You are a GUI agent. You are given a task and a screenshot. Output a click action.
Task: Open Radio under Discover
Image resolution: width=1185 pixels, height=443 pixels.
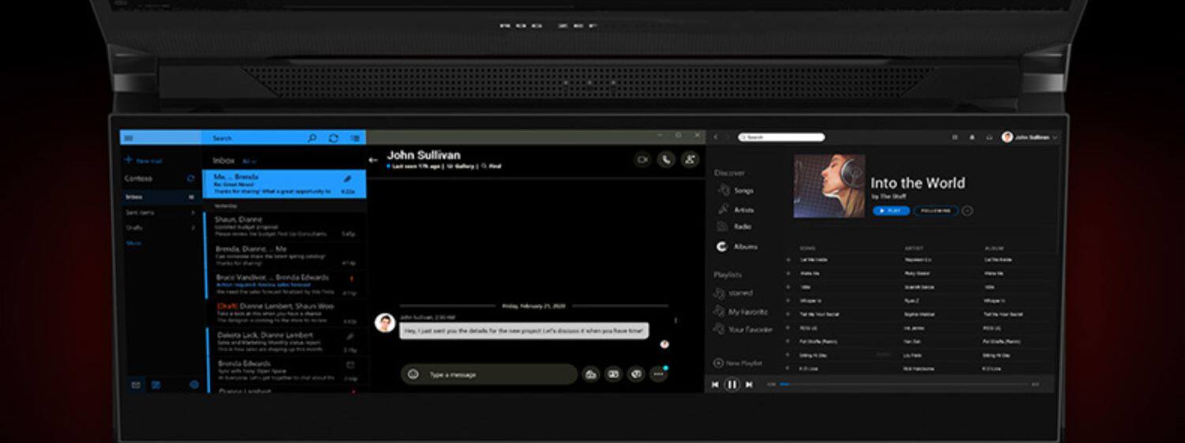click(734, 227)
